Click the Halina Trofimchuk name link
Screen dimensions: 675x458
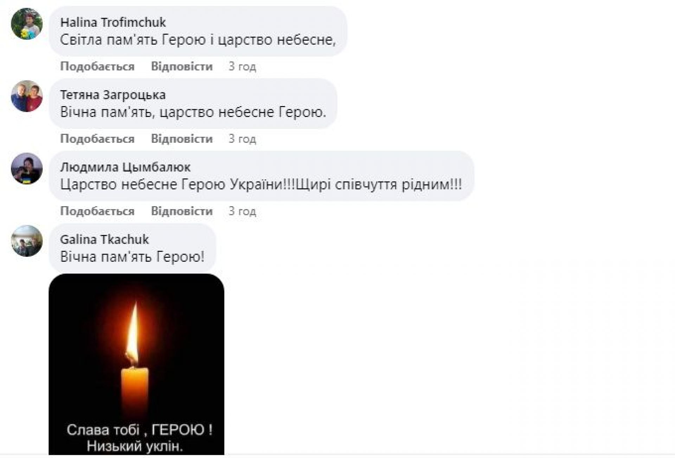pos(113,22)
